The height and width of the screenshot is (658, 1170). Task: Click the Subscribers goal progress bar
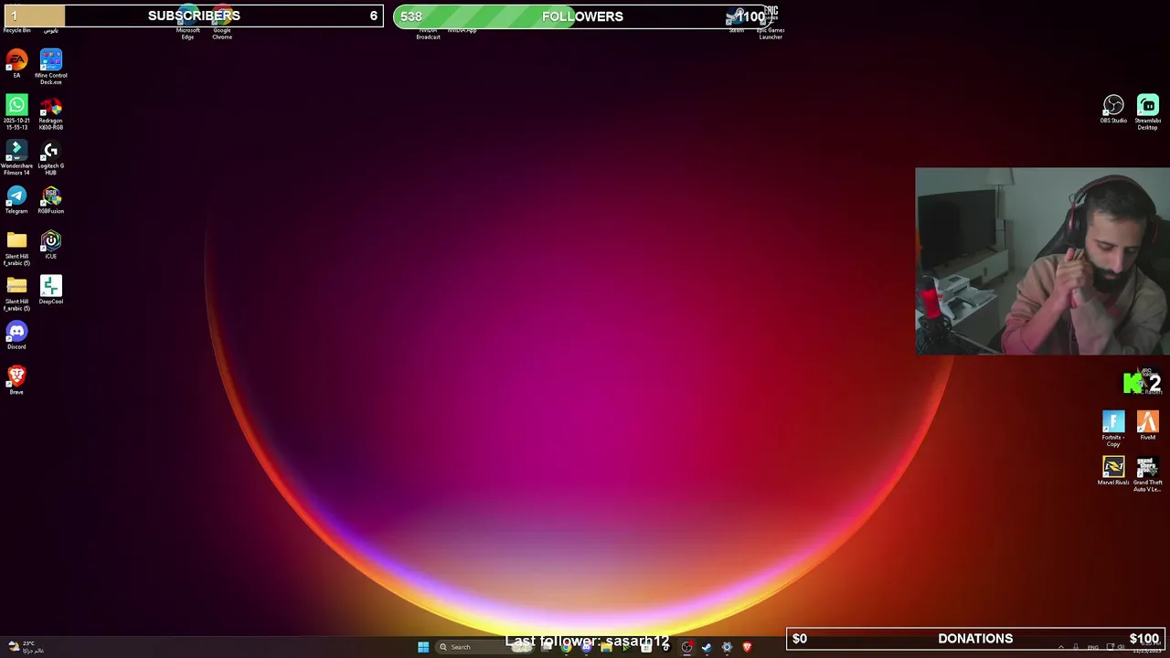point(193,16)
